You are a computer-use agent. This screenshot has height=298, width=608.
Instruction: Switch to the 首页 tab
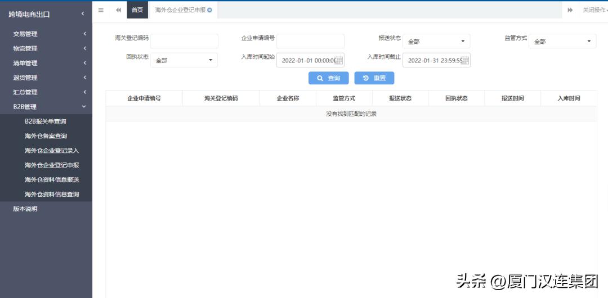[137, 10]
